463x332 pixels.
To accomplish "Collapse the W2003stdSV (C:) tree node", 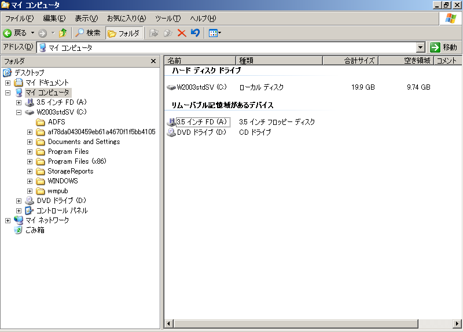I will pos(19,112).
